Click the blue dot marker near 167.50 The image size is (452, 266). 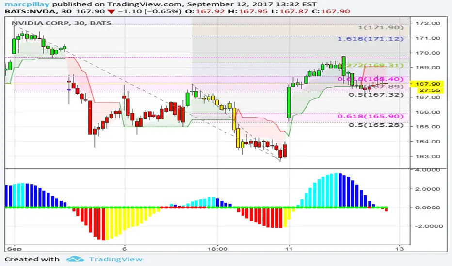pyautogui.click(x=69, y=90)
